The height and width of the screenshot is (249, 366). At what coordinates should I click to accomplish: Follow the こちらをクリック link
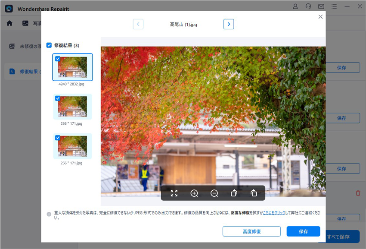point(274,214)
